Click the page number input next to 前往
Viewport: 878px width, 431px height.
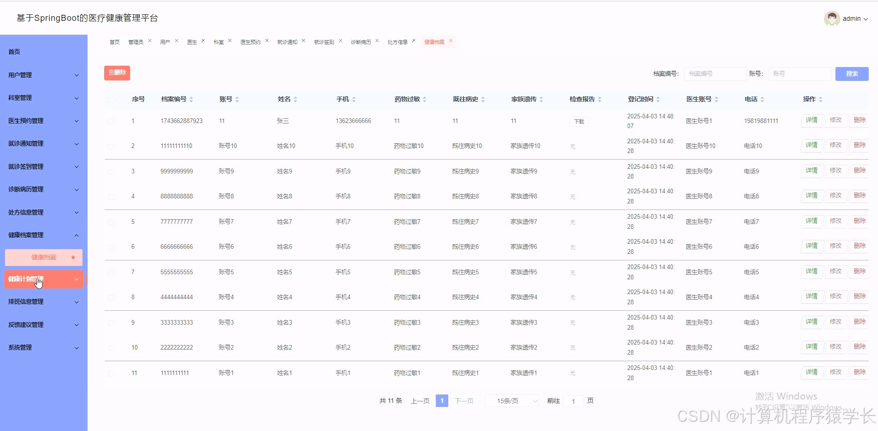tap(573, 400)
